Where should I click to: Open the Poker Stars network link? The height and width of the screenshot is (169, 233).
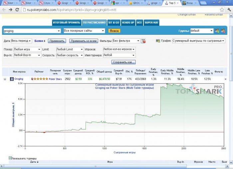(x=55, y=79)
